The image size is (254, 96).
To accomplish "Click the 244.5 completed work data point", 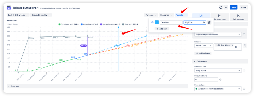I will (x=64, y=61).
